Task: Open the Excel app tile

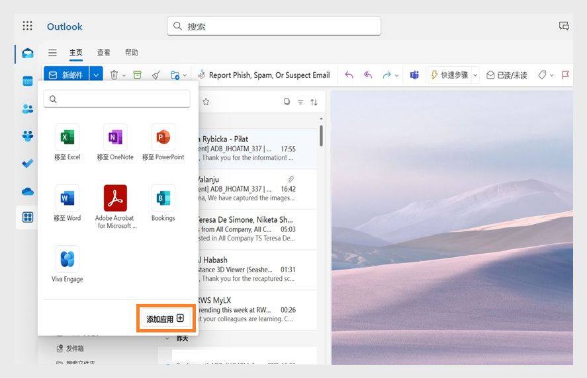Action: point(68,143)
